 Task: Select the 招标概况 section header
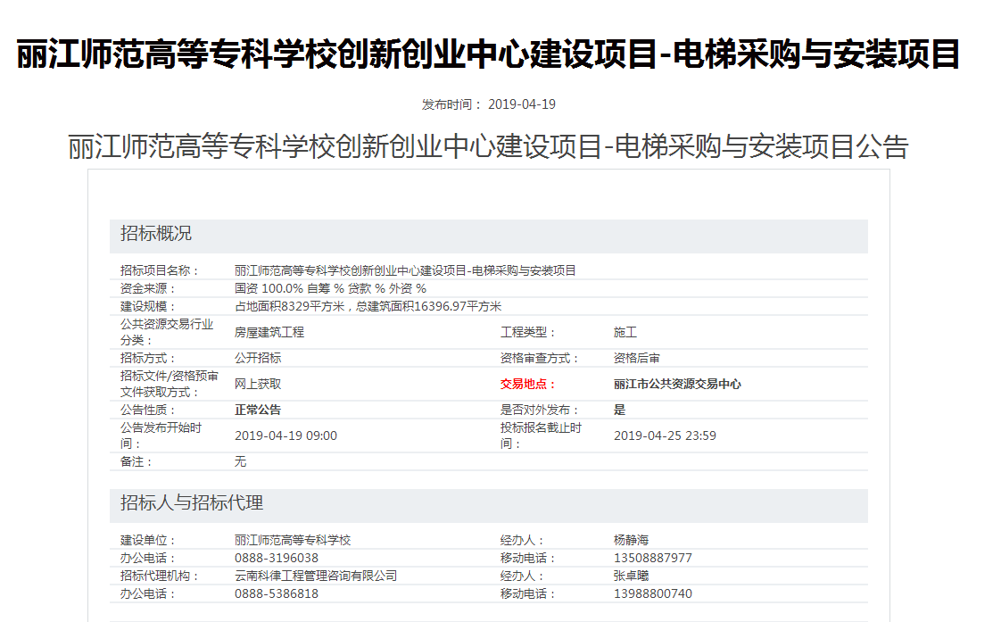[x=156, y=235]
